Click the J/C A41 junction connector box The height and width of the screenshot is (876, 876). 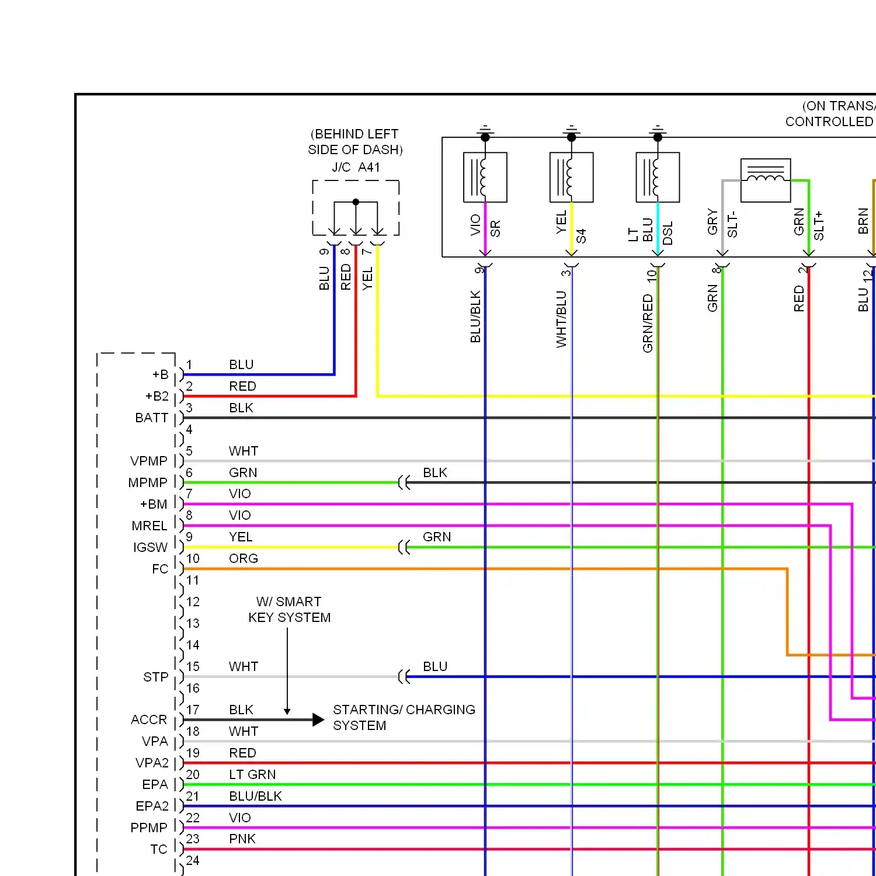pyautogui.click(x=356, y=208)
